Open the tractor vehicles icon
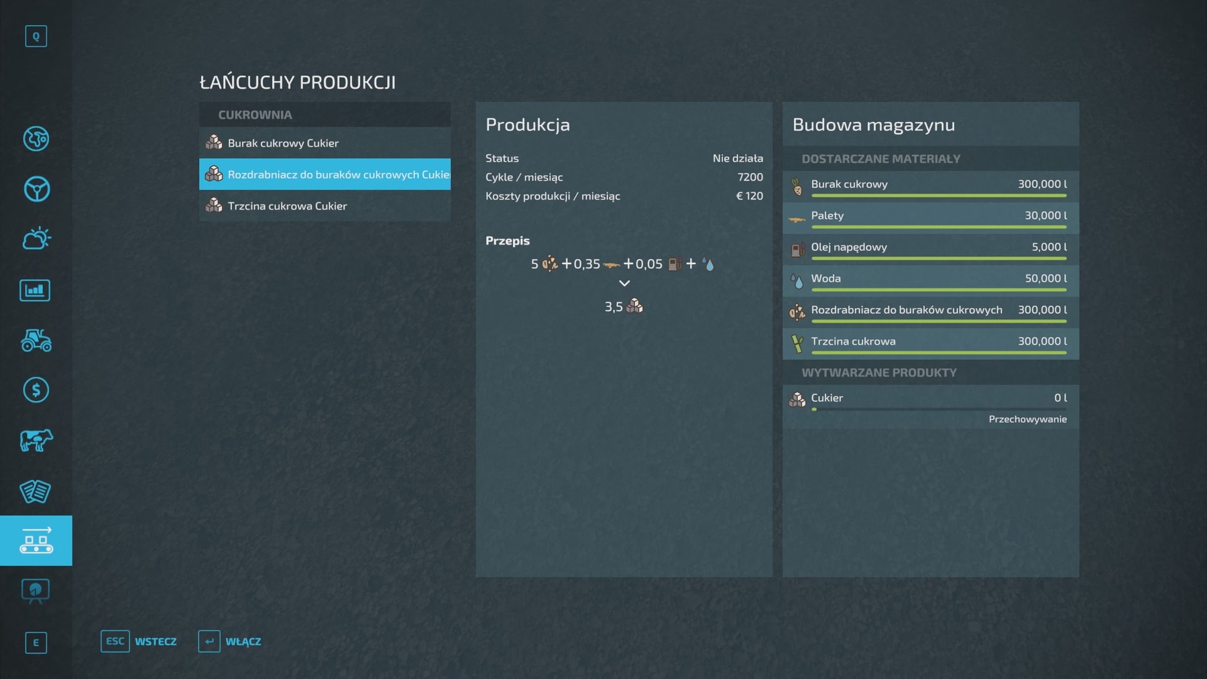This screenshot has width=1207, height=679. coord(36,341)
